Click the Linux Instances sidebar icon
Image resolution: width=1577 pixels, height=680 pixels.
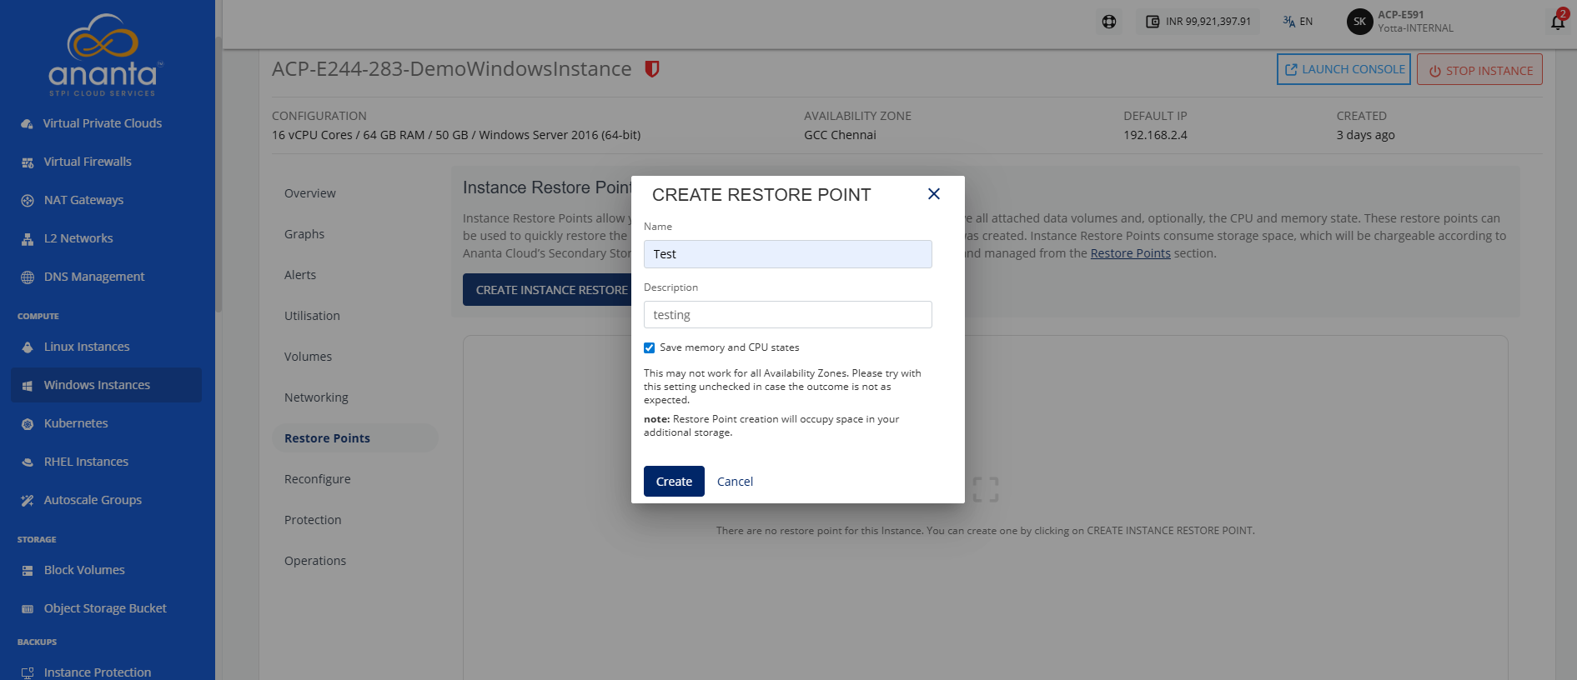(x=28, y=347)
